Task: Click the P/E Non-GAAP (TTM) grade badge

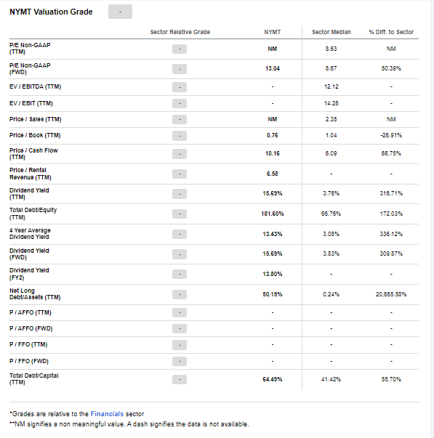Action: pos(180,49)
